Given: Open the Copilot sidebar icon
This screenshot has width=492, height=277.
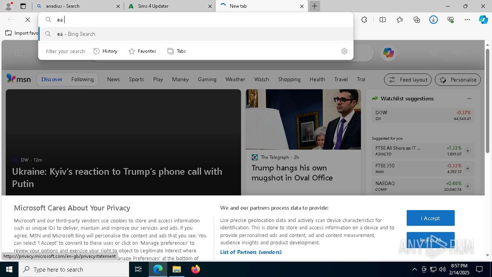Looking at the screenshot, I should [484, 20].
